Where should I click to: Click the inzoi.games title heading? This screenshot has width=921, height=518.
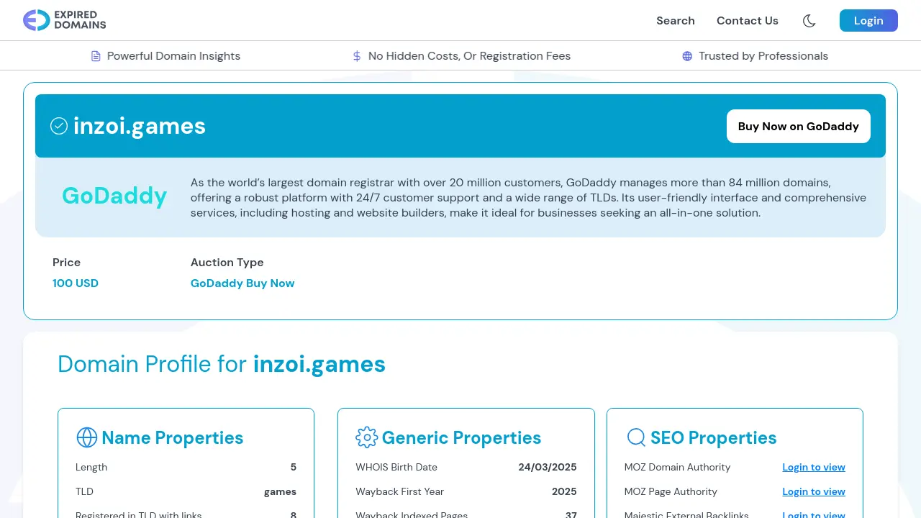140,126
